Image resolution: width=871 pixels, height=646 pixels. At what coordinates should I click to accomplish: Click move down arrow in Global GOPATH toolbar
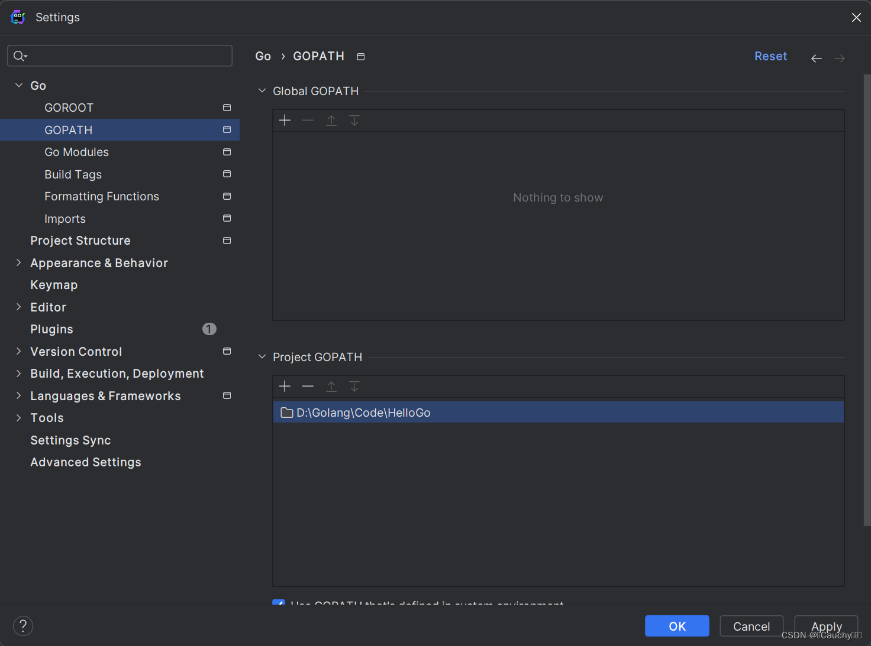(354, 121)
